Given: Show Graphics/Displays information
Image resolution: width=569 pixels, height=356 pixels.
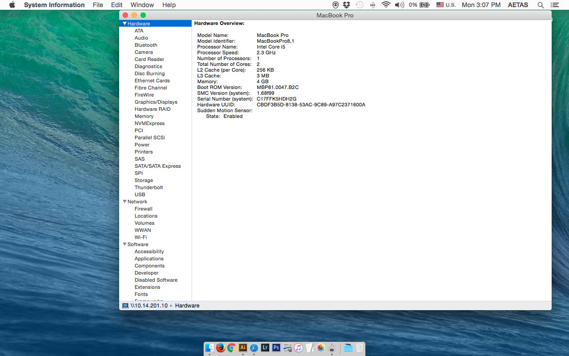Looking at the screenshot, I should click(x=156, y=102).
